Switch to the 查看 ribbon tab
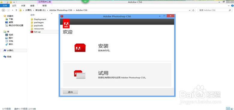 [x=32, y=6]
